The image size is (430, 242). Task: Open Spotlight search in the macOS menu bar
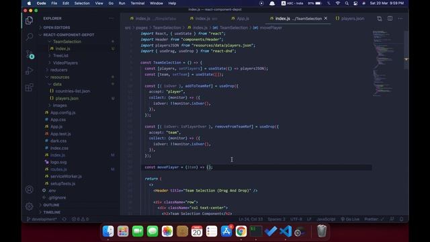click(x=347, y=3)
